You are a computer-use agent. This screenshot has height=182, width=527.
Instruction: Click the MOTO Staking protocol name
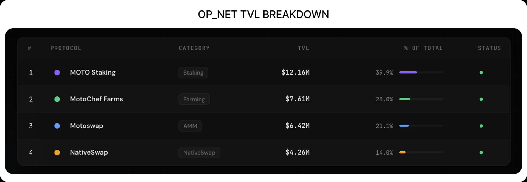coord(92,73)
